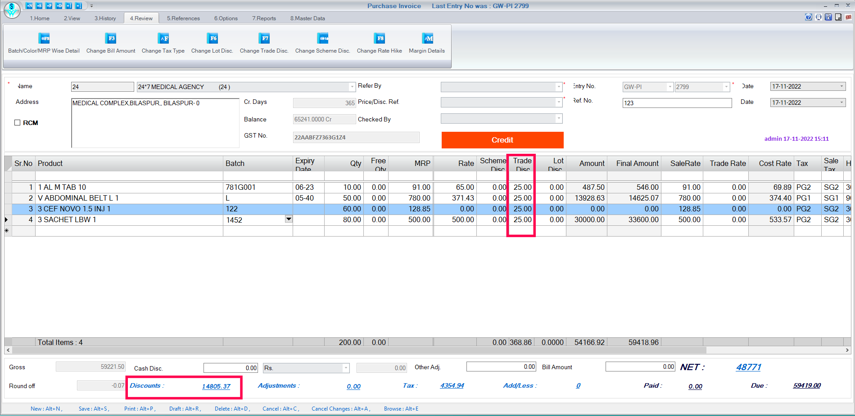Viewport: 855px width, 416px height.
Task: Select the 4.Review tab
Action: (141, 18)
